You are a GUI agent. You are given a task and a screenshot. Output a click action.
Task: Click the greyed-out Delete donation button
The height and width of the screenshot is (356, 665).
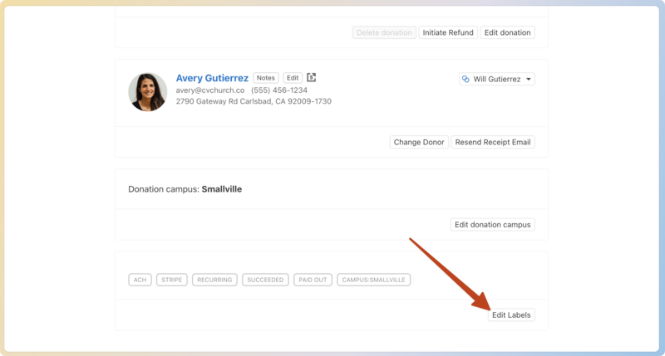pyautogui.click(x=383, y=32)
